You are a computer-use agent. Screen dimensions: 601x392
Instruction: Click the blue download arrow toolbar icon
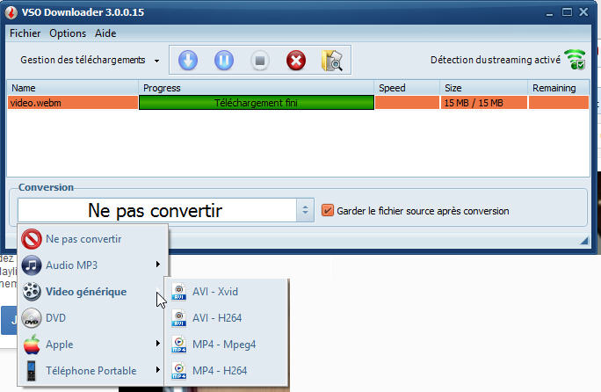click(188, 61)
